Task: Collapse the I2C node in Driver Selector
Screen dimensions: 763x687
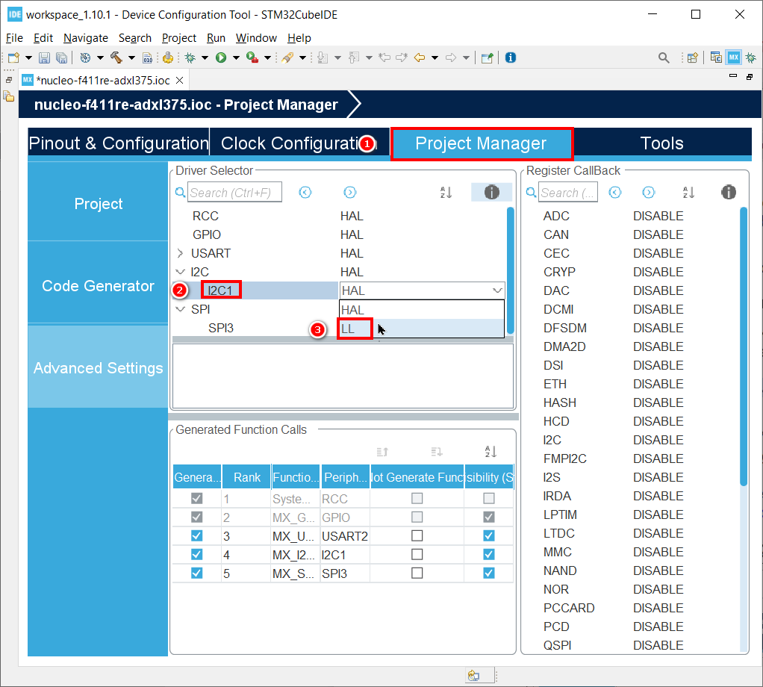Action: point(180,272)
